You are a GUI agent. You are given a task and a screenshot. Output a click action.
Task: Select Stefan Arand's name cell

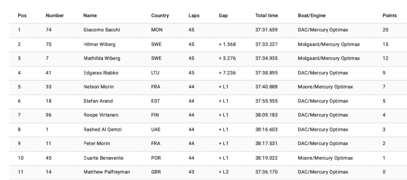[x=98, y=101]
